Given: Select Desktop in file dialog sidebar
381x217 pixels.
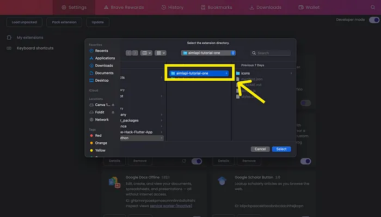Looking at the screenshot, I should [102, 80].
